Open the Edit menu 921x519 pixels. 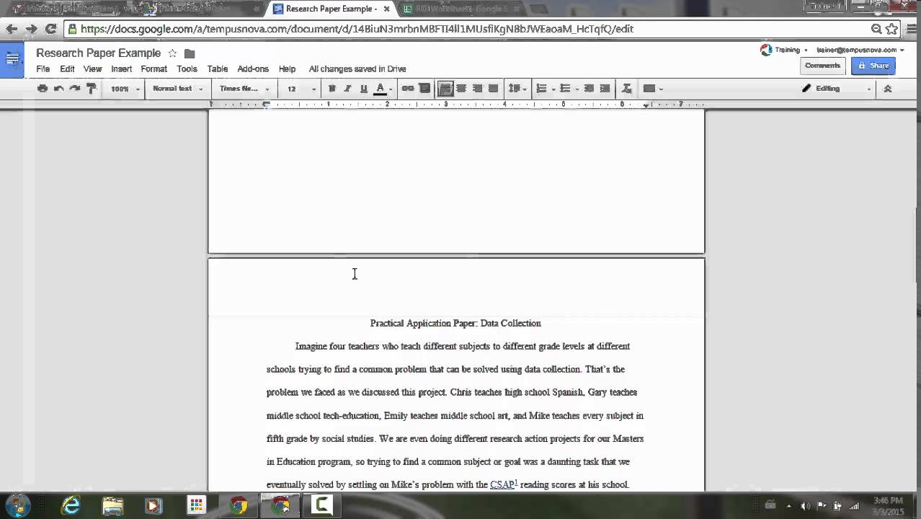pos(67,69)
